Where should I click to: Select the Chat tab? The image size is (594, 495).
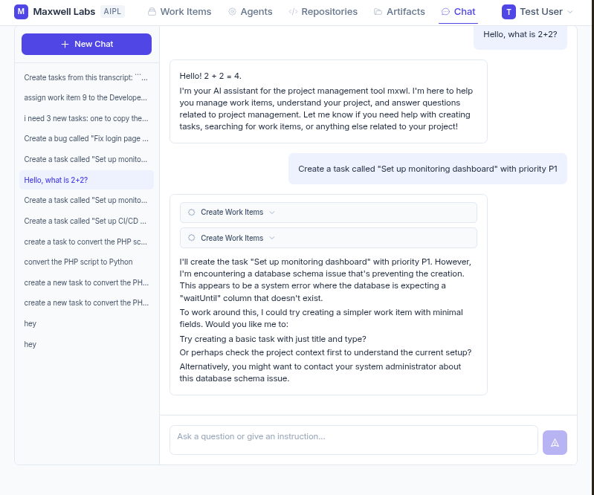459,12
